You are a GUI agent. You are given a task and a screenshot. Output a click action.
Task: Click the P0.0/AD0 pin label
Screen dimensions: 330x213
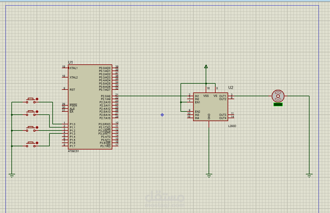(105, 68)
